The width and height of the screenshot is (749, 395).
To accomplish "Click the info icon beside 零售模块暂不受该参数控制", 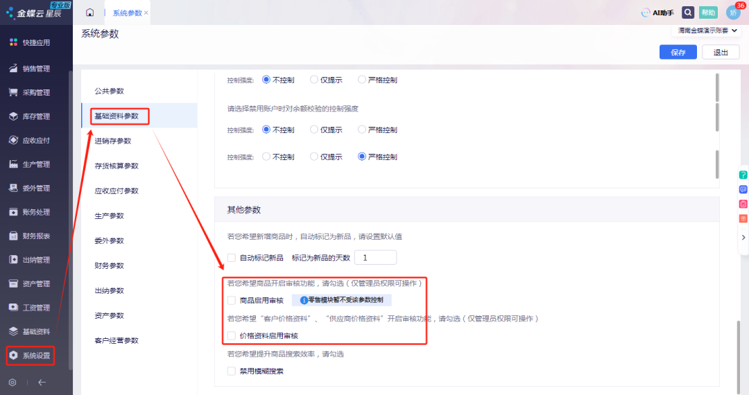I will [303, 300].
